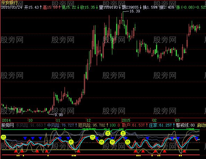Click the rightmost yellow smiley face marker
The image size is (206, 159).
click(x=128, y=142)
